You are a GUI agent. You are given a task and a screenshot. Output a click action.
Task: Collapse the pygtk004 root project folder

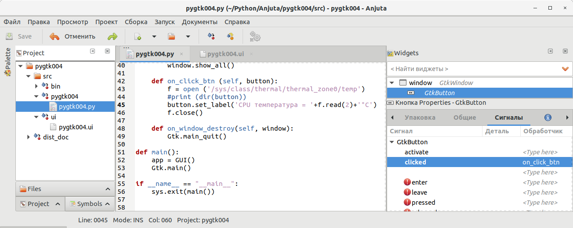21,66
